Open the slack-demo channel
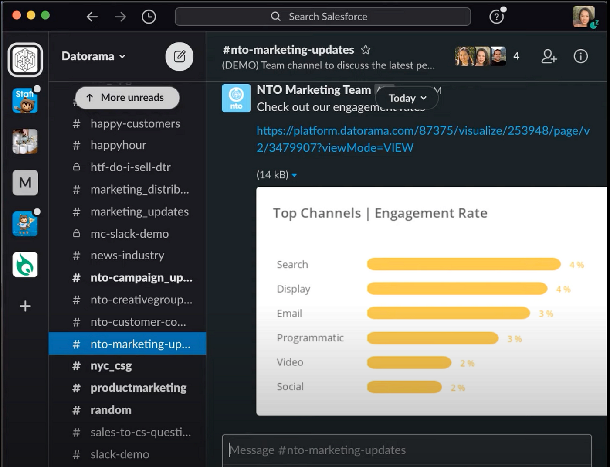The width and height of the screenshot is (610, 467). pyautogui.click(x=127, y=454)
